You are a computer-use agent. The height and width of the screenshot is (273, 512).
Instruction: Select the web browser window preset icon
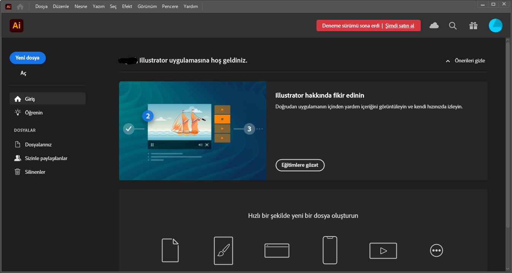277,251
